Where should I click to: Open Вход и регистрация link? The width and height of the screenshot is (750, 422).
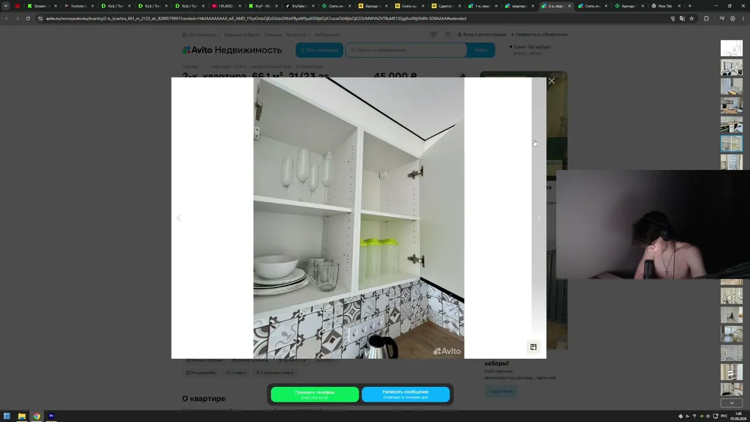click(x=482, y=35)
